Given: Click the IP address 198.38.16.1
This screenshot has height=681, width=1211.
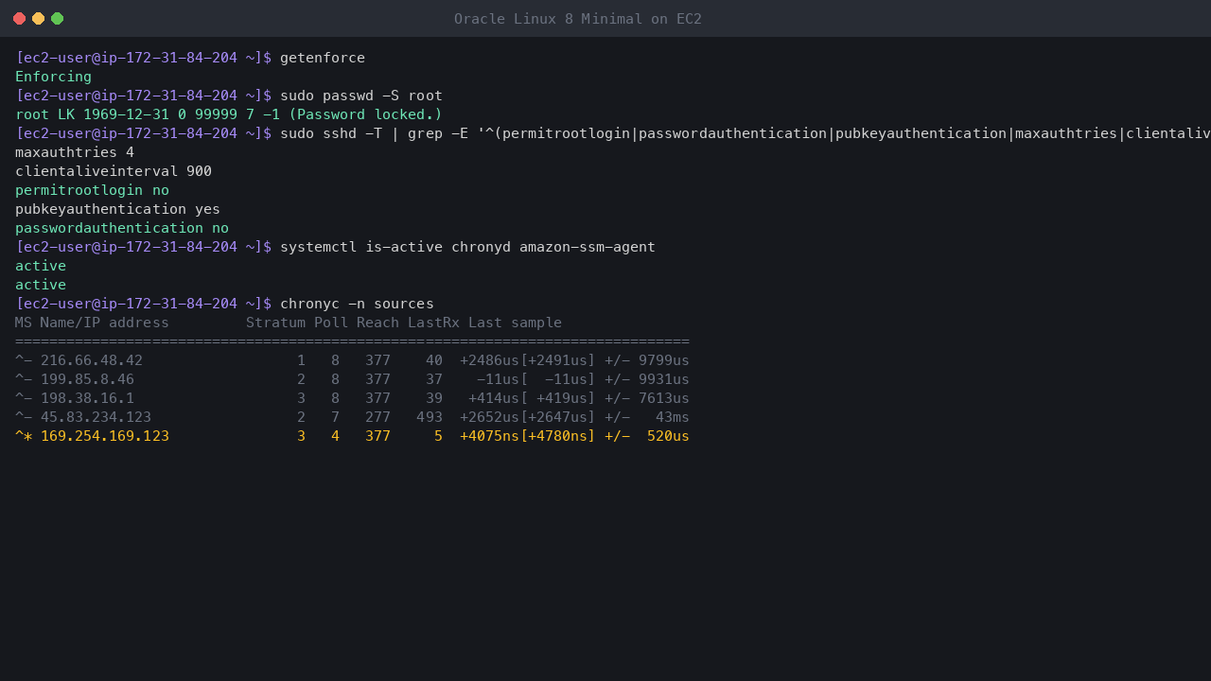Looking at the screenshot, I should 87,398.
